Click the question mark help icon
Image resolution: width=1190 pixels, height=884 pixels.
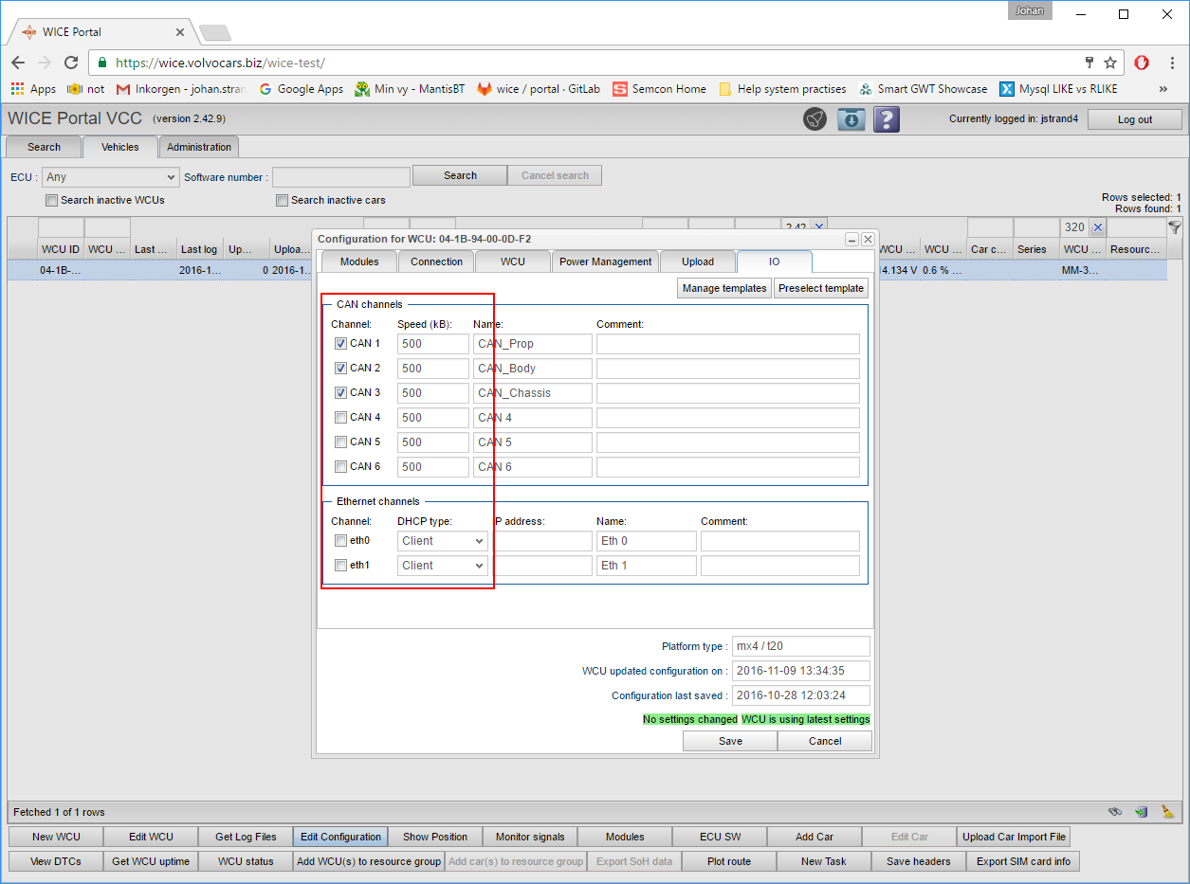[886, 119]
